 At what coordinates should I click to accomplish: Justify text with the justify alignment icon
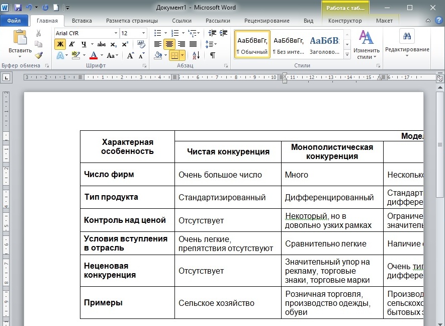(193, 44)
